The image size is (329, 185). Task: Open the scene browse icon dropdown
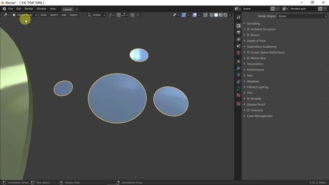pyautogui.click(x=237, y=9)
